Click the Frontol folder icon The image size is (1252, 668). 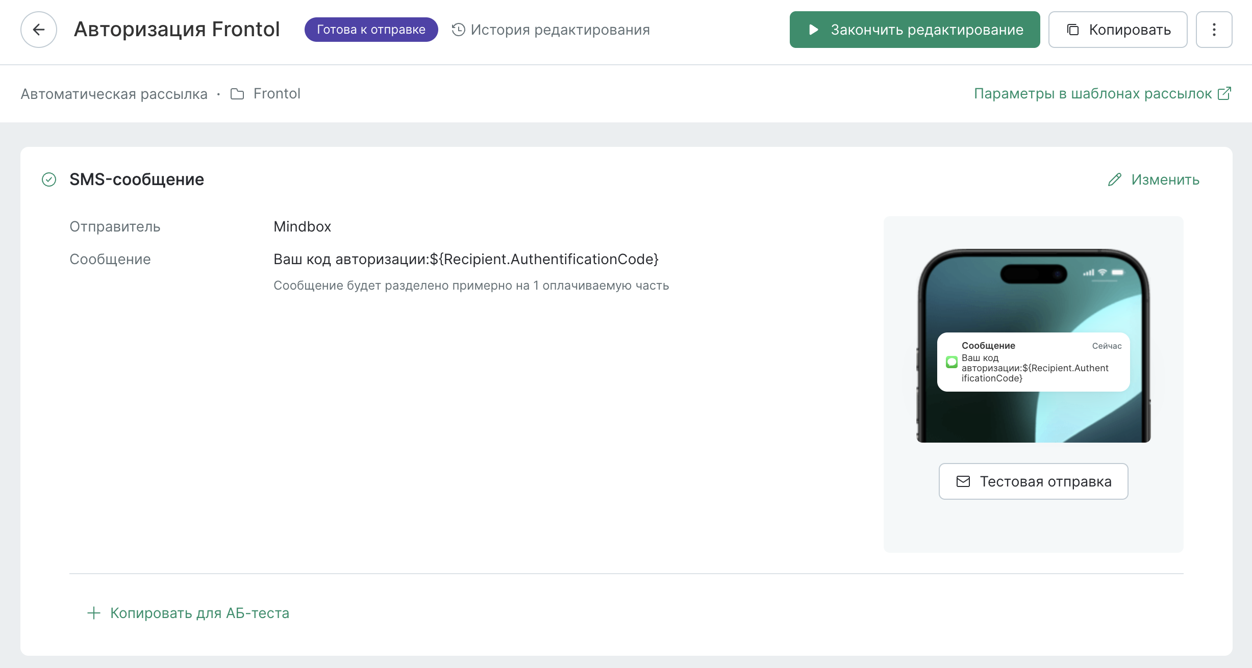tap(237, 94)
